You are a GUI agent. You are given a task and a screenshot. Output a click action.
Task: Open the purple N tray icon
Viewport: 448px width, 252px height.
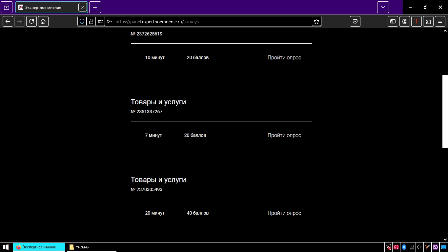click(x=436, y=247)
